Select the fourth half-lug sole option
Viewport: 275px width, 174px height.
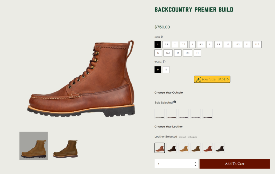(x=196, y=113)
